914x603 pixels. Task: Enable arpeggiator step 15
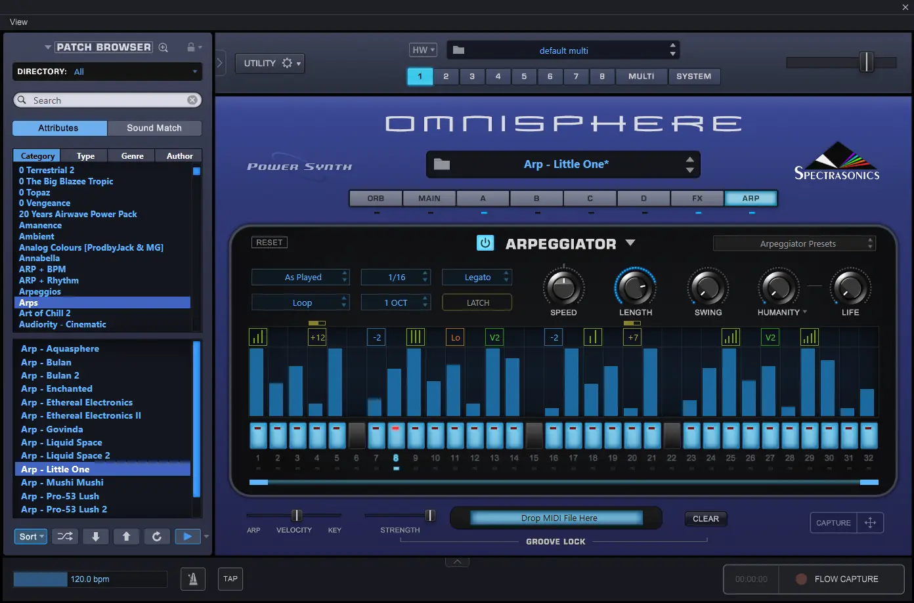(x=534, y=435)
